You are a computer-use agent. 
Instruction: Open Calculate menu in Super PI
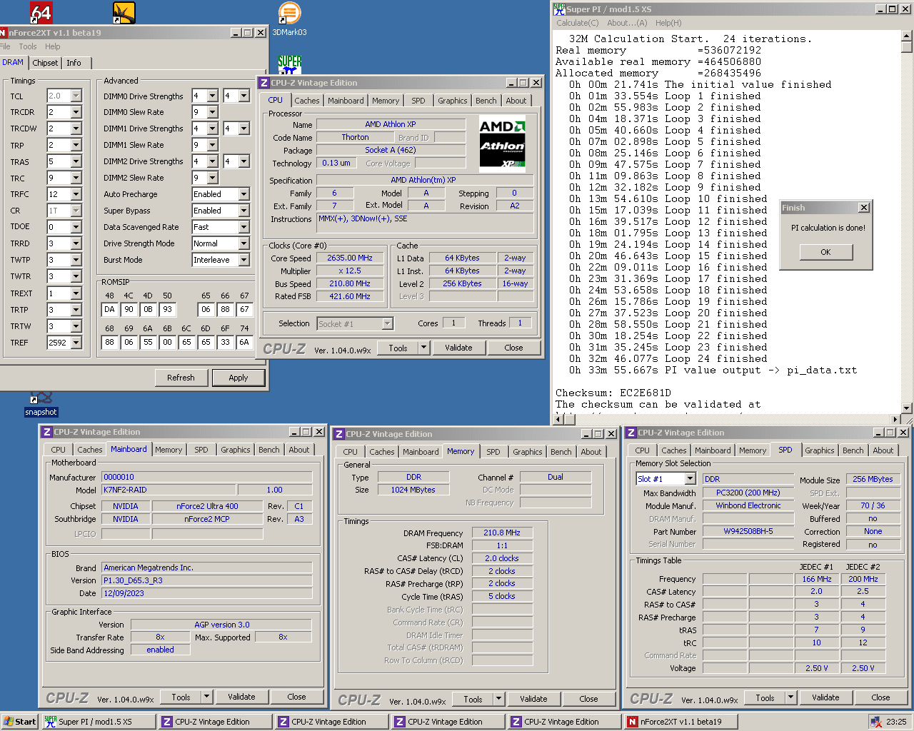pos(578,23)
